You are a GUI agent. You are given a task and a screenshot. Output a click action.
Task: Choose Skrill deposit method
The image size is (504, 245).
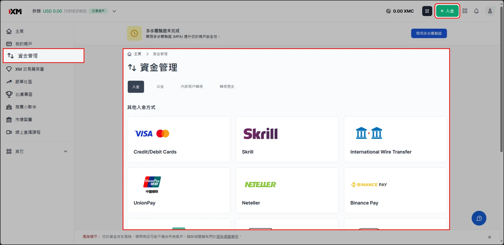click(287, 139)
